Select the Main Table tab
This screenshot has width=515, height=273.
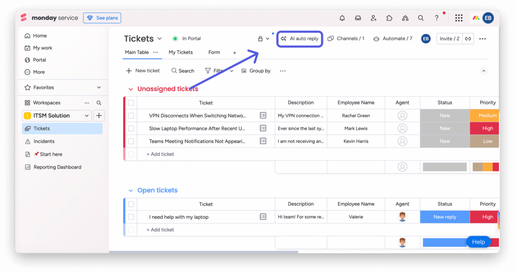pos(137,52)
